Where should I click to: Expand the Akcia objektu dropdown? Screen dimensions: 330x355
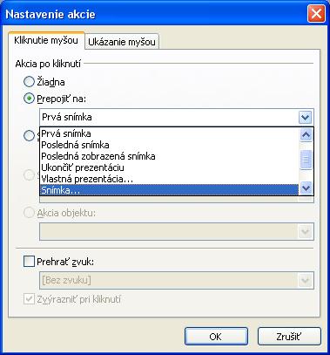click(x=306, y=231)
